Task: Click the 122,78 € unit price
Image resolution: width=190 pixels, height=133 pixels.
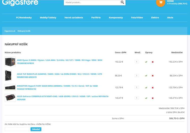Action: click(x=119, y=87)
